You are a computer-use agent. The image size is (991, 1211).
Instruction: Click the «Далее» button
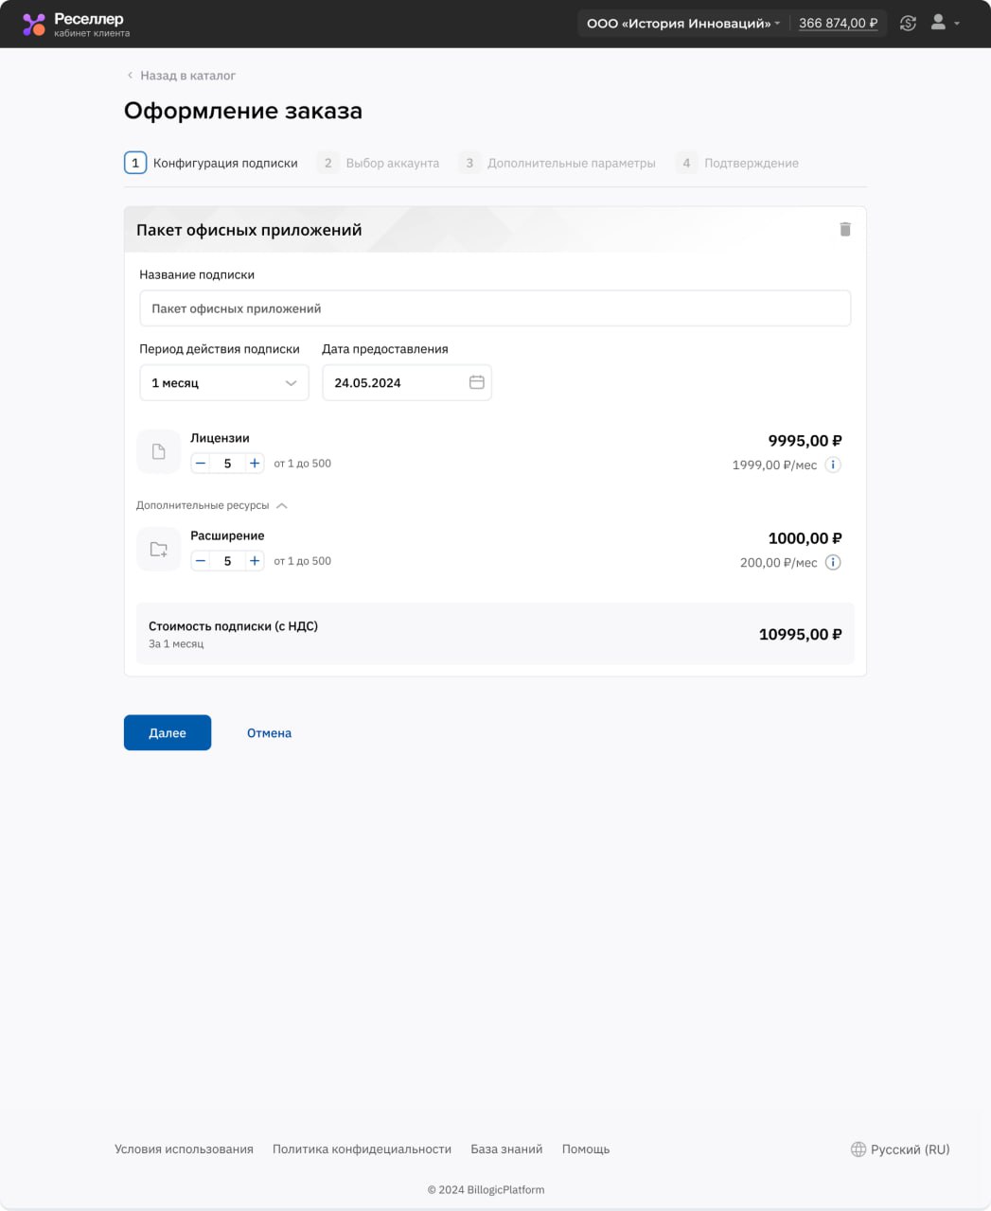tap(167, 732)
